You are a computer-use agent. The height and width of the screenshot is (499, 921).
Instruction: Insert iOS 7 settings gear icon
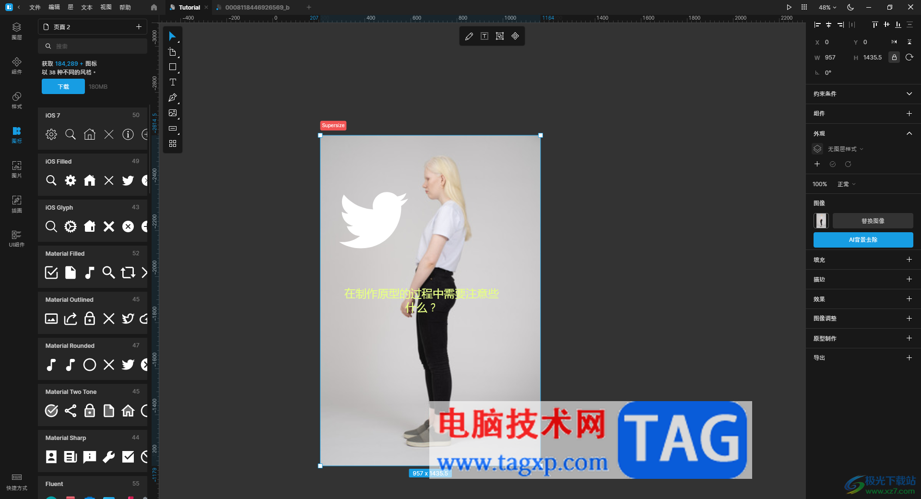[x=51, y=134]
